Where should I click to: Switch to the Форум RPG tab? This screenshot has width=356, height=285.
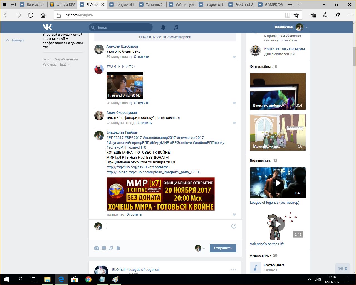[63, 4]
